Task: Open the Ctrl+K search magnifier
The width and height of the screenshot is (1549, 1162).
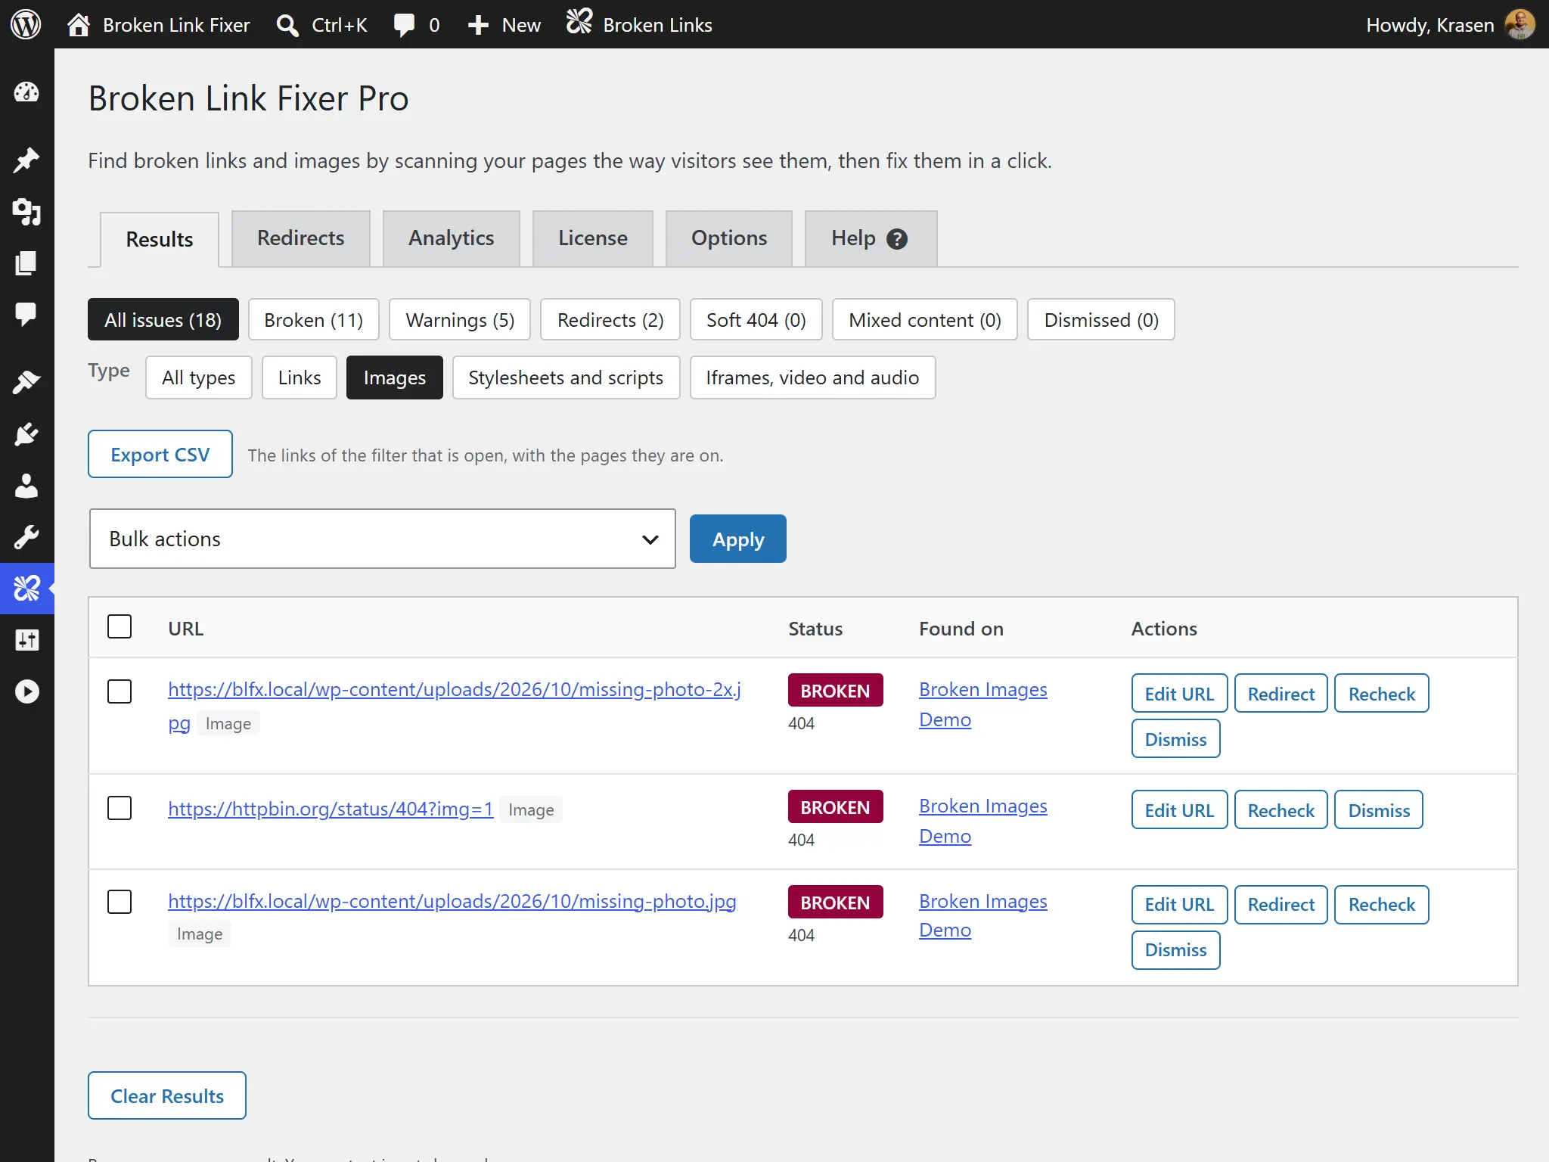Action: coord(287,25)
